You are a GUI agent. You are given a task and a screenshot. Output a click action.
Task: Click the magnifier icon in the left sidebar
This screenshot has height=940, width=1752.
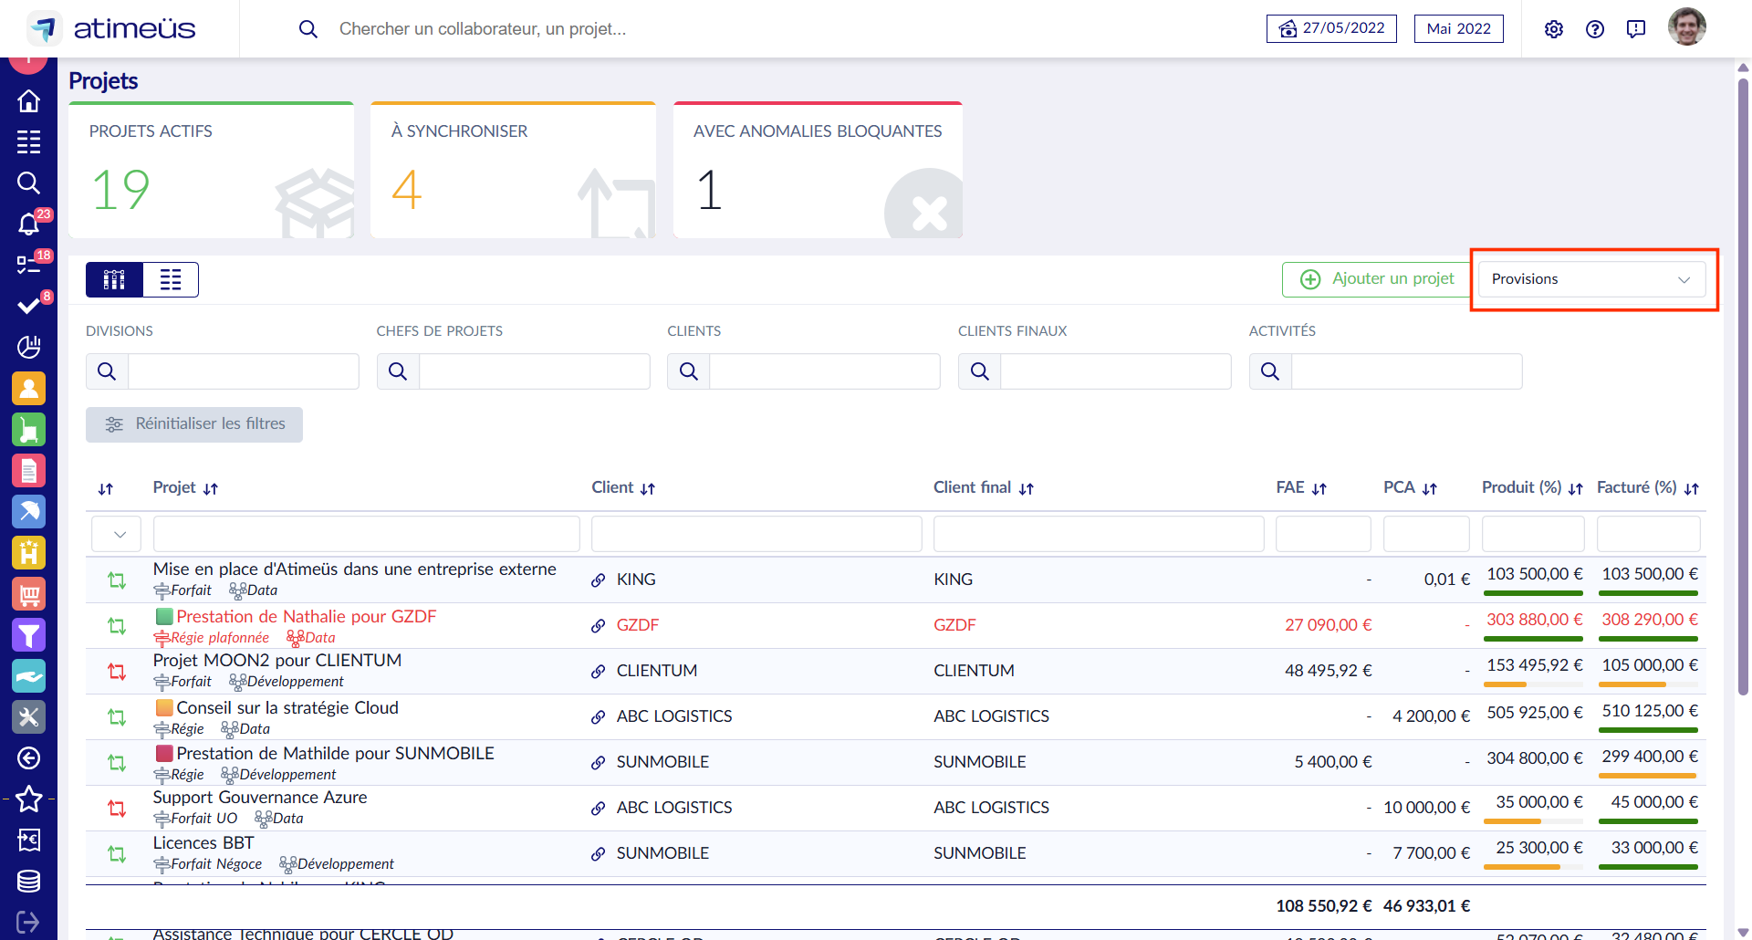(x=28, y=183)
